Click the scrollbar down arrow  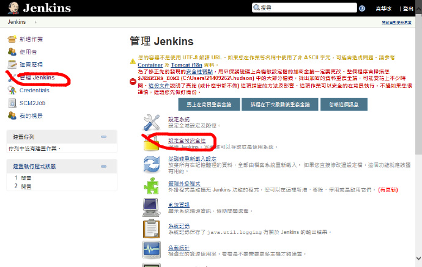[418, 258]
